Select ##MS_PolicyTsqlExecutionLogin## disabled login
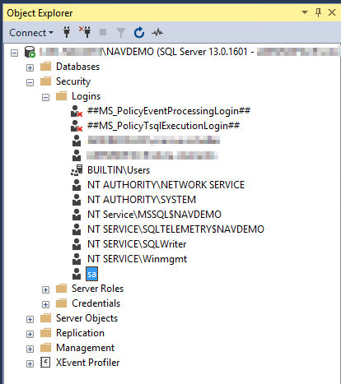 click(x=163, y=126)
